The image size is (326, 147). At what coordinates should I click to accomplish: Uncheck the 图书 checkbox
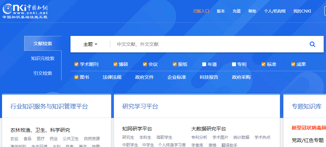76,77
